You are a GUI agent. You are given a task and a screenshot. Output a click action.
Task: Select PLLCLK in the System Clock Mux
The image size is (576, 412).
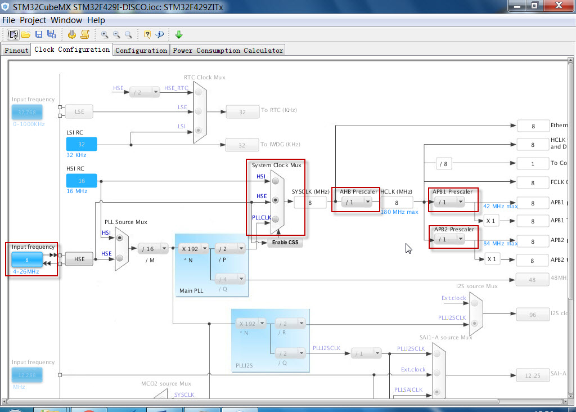tap(276, 220)
